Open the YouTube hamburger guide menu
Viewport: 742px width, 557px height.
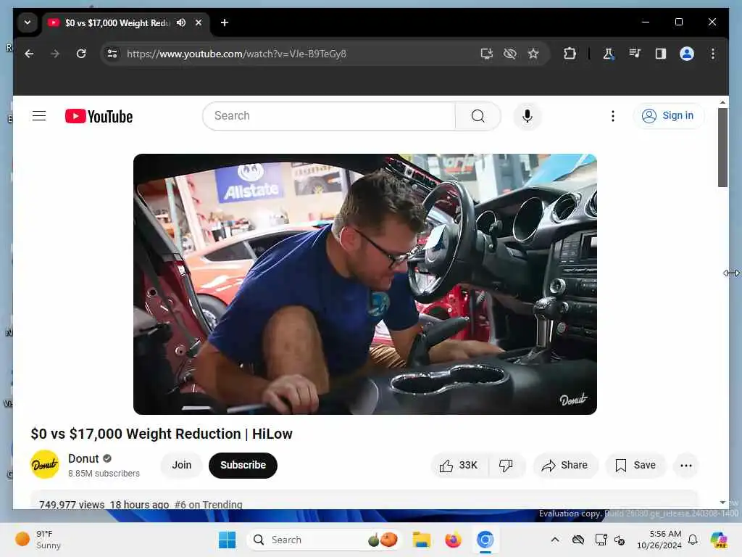coord(39,116)
